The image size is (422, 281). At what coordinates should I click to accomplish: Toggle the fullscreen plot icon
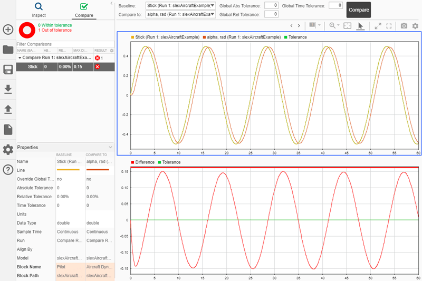[x=389, y=25]
